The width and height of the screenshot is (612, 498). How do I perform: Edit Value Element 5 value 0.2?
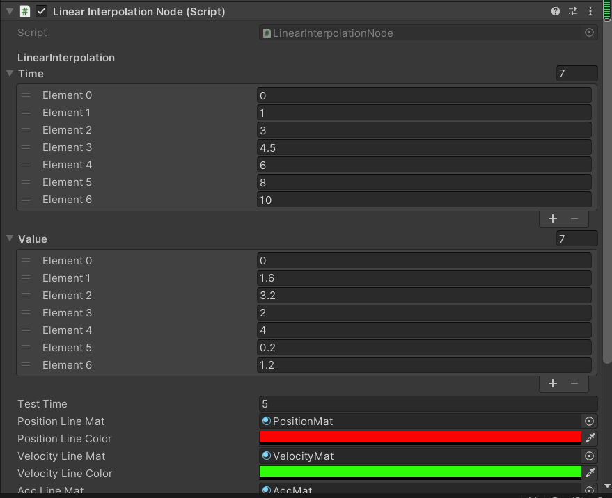pos(424,348)
